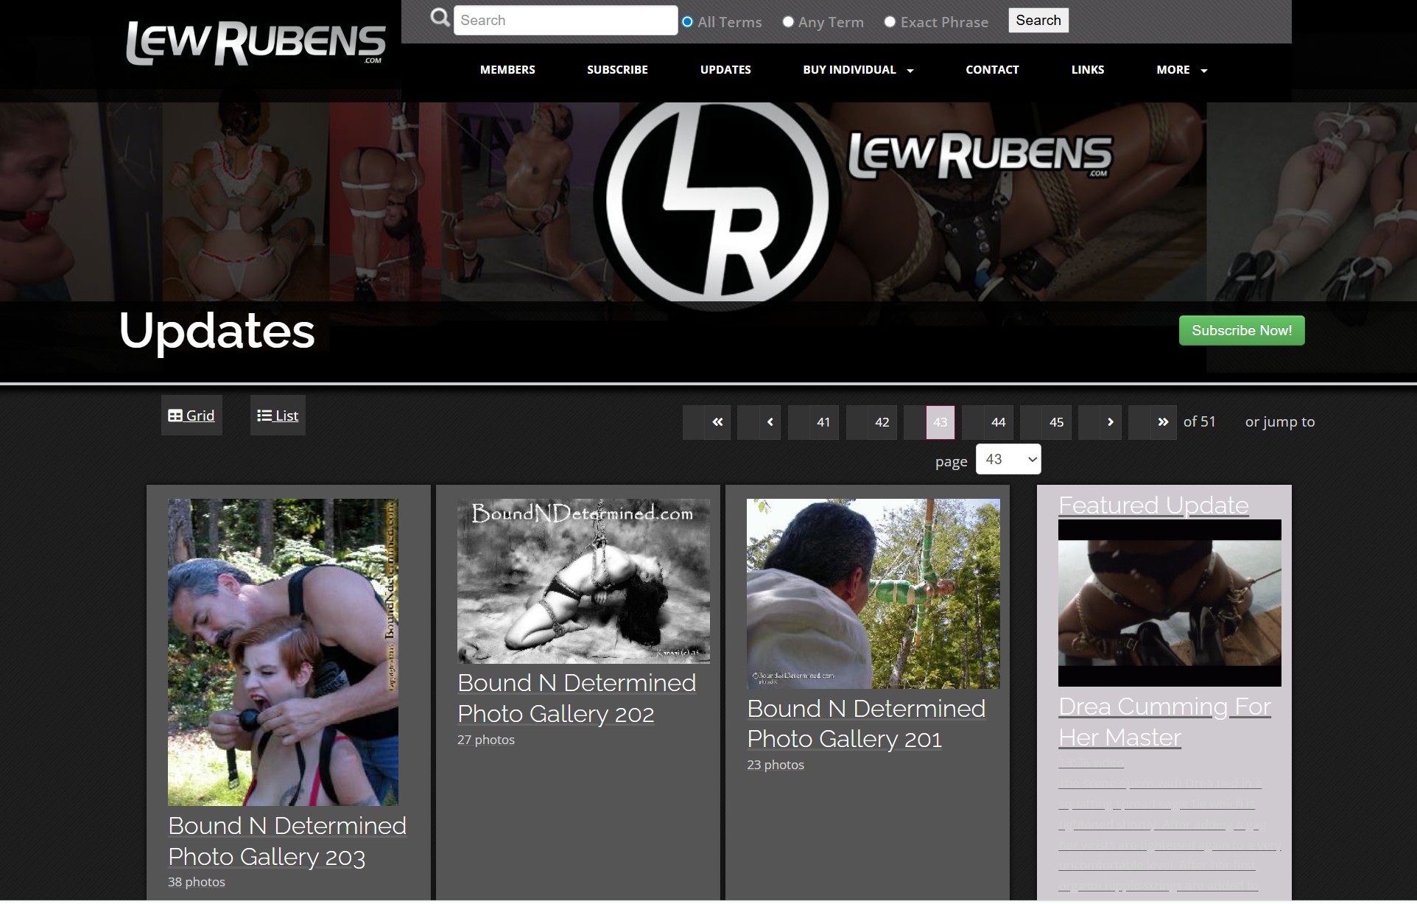
Task: Select the Any Term radio option
Action: coord(788,22)
